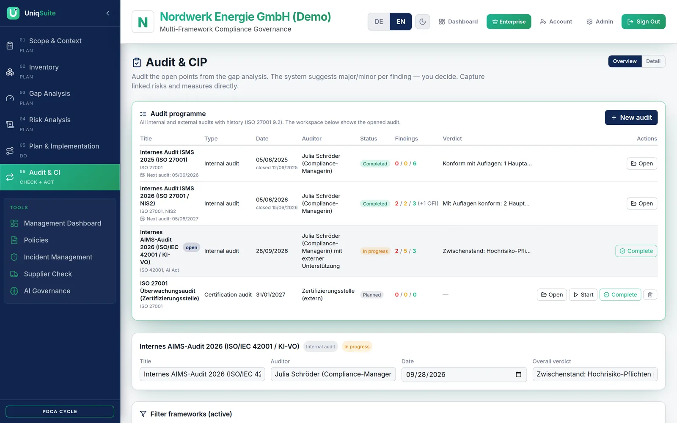Screen dimensions: 677x423
Task: Create a New audit
Action: tap(631, 118)
